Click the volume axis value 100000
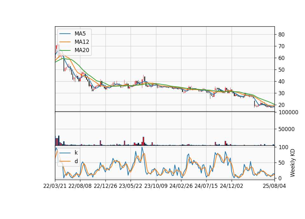Image resolution: width=305 pixels, height=219 pixels. tap(288, 112)
